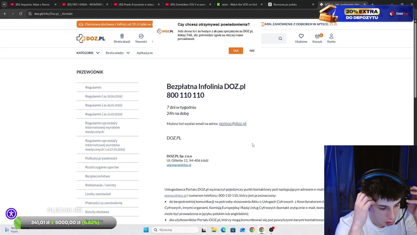The width and height of the screenshot is (417, 235).
Task: Click the first Chrome icon in the taskbar
Action: point(252,230)
